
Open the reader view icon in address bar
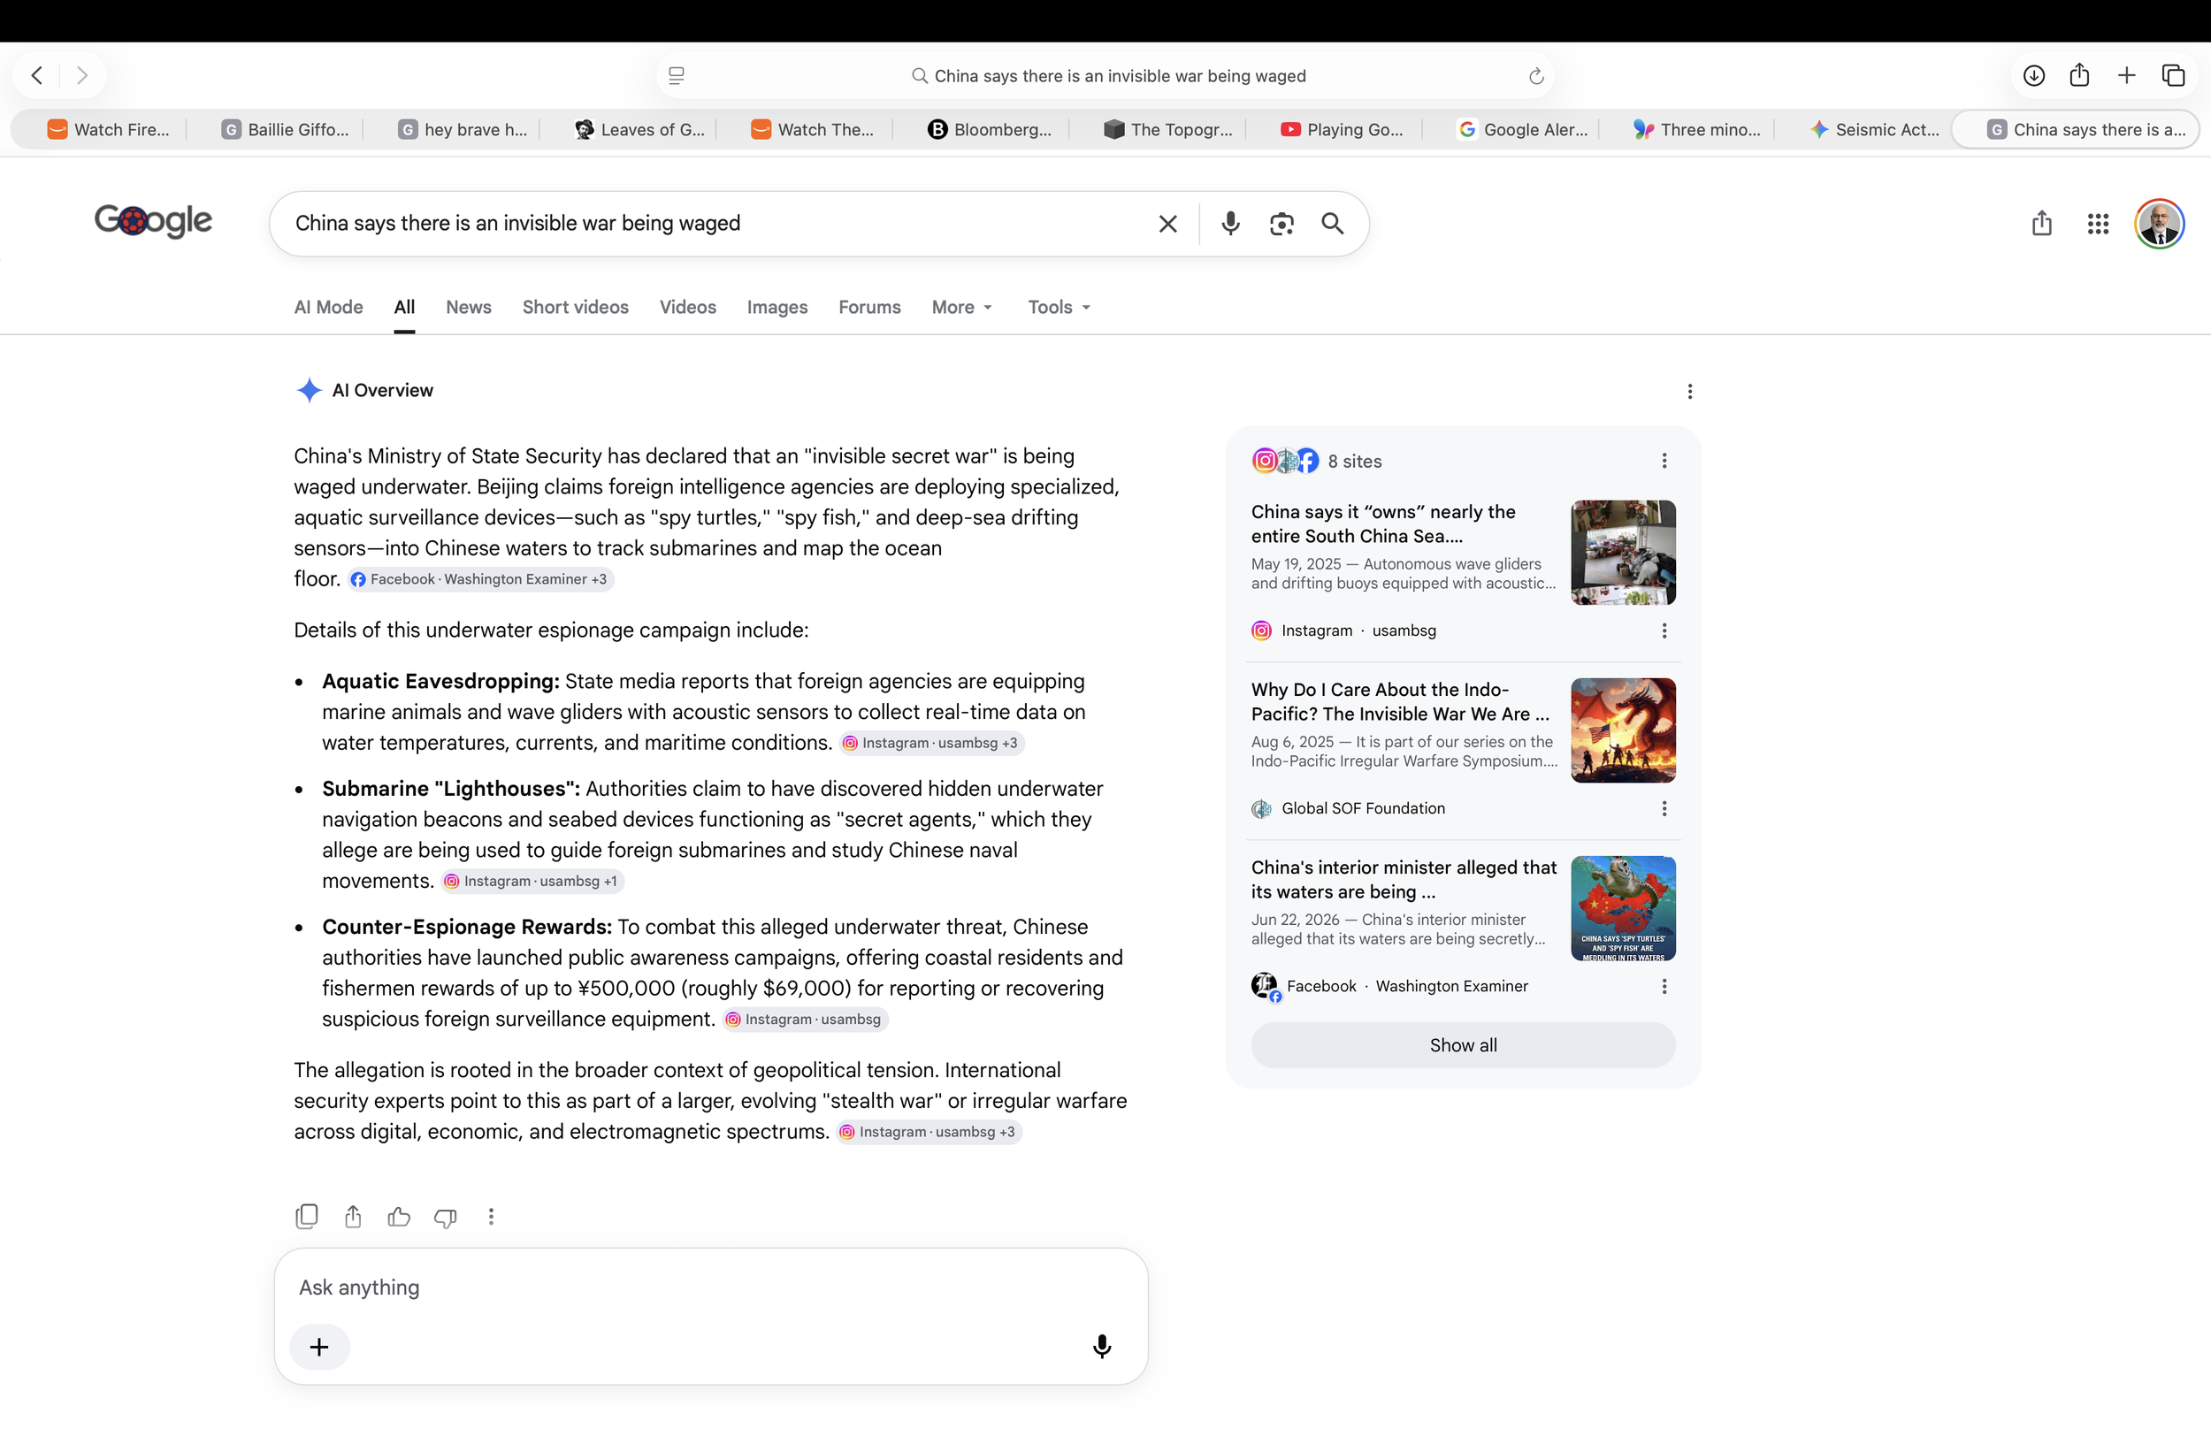677,76
